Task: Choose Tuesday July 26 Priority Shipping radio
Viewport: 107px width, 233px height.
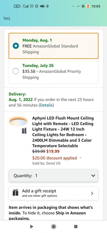Action: 16,71
